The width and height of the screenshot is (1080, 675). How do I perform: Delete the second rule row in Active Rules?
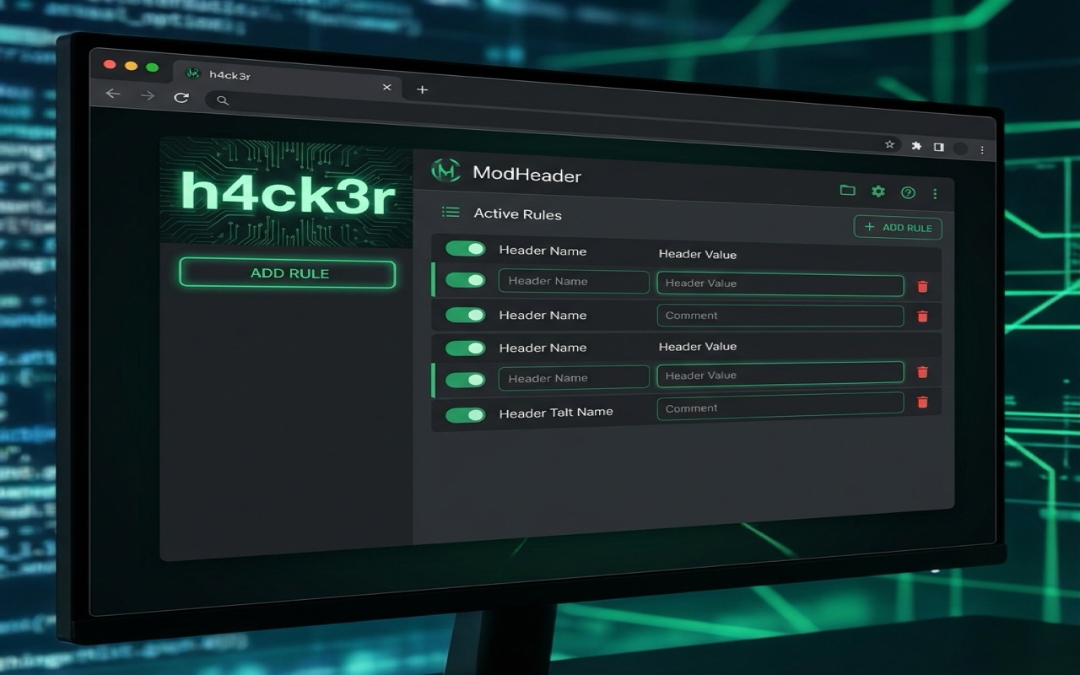point(922,287)
